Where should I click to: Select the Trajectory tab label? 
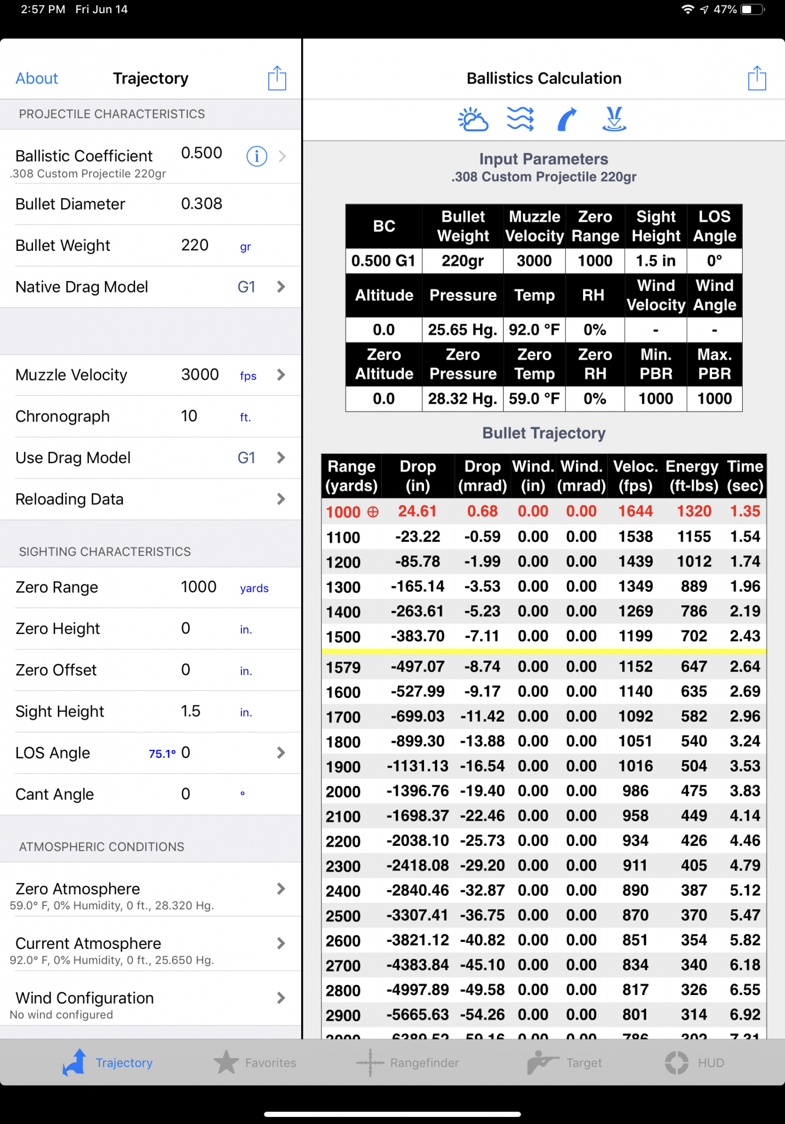pyautogui.click(x=124, y=1063)
